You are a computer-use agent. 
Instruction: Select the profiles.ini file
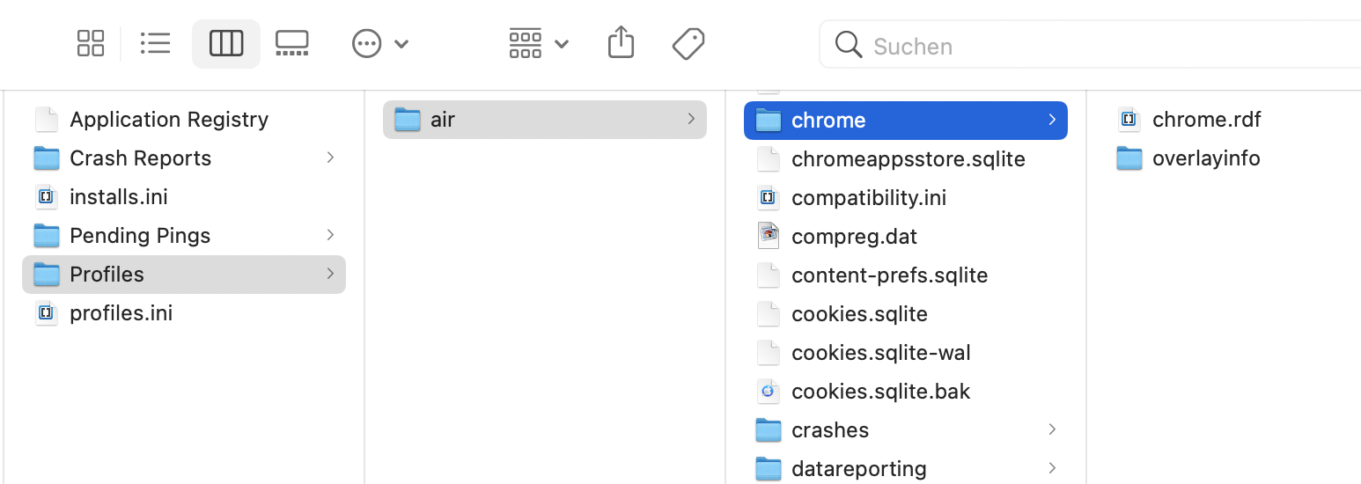click(121, 313)
